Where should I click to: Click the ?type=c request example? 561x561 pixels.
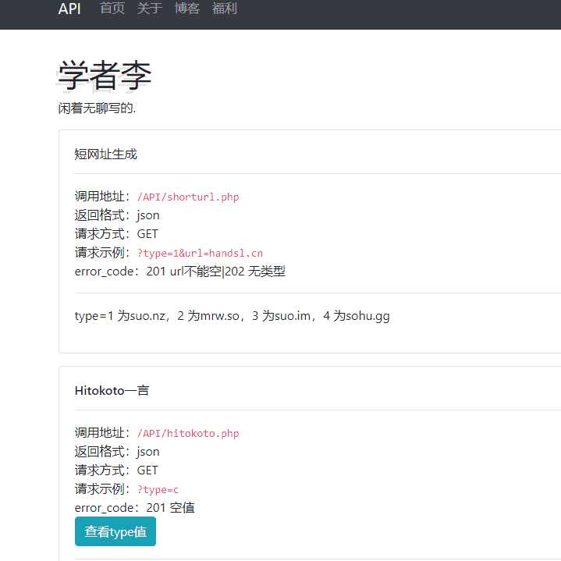click(x=158, y=490)
